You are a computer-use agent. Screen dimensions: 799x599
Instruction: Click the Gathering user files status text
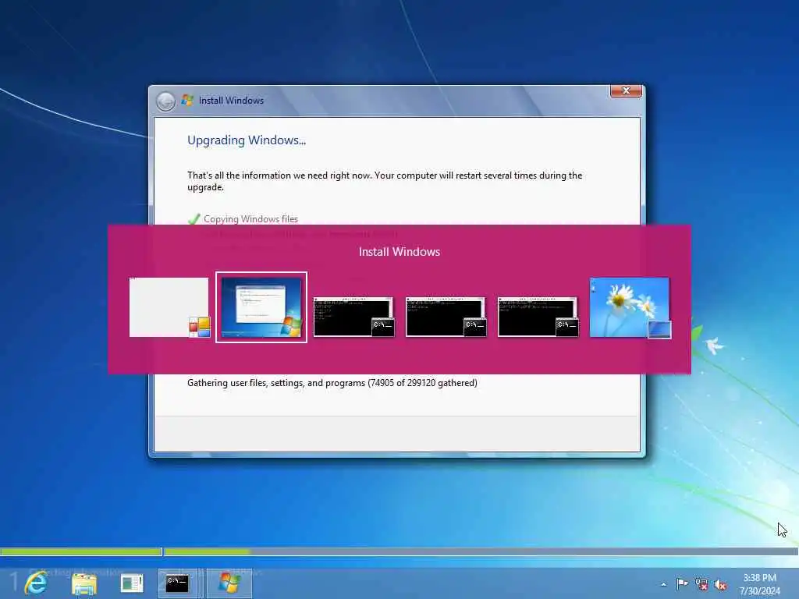point(332,383)
